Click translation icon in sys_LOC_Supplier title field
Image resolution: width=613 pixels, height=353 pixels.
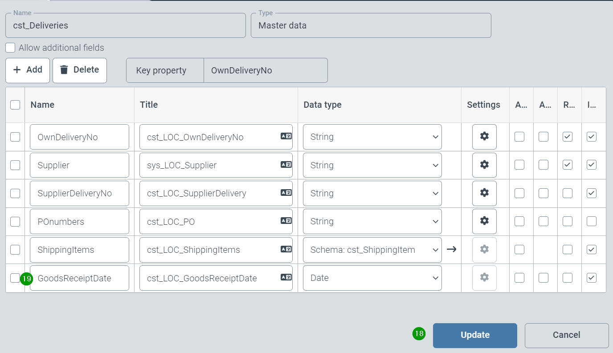pos(286,165)
